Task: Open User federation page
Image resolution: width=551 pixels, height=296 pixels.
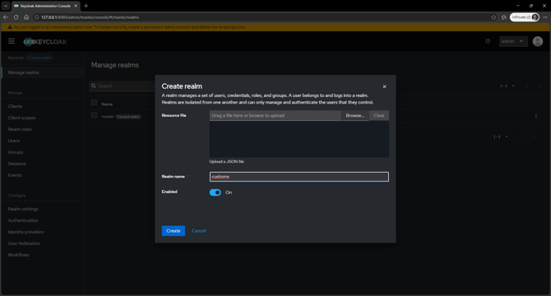Action: [24, 243]
